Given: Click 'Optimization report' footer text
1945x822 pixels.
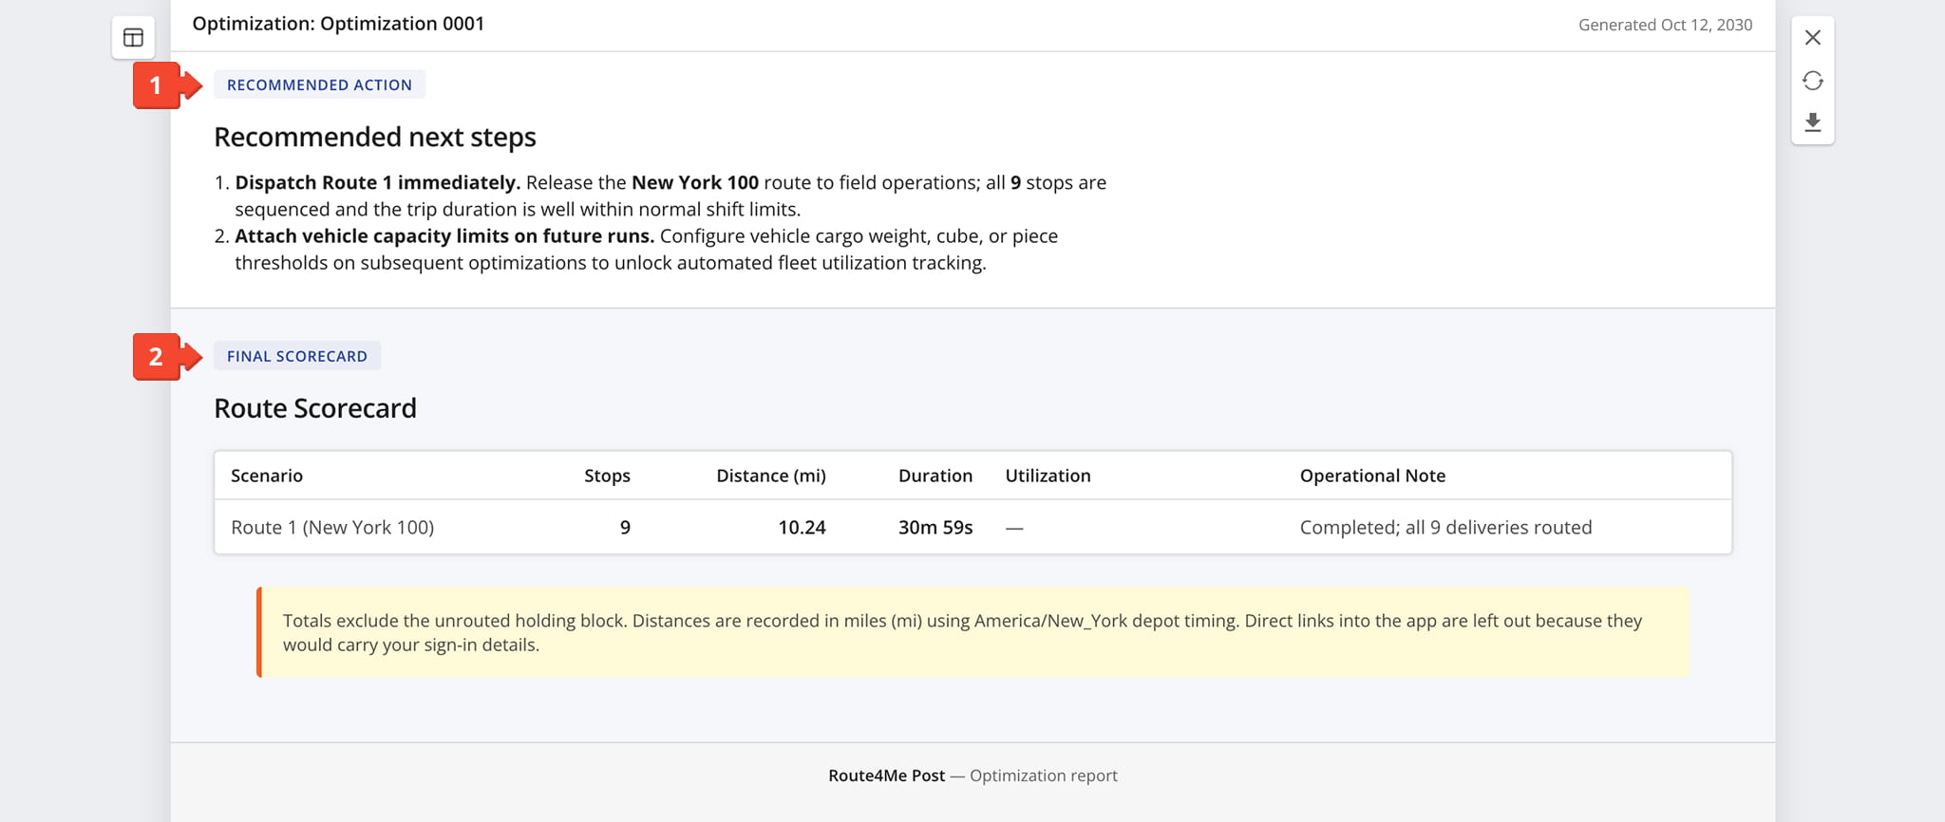Looking at the screenshot, I should (1043, 775).
